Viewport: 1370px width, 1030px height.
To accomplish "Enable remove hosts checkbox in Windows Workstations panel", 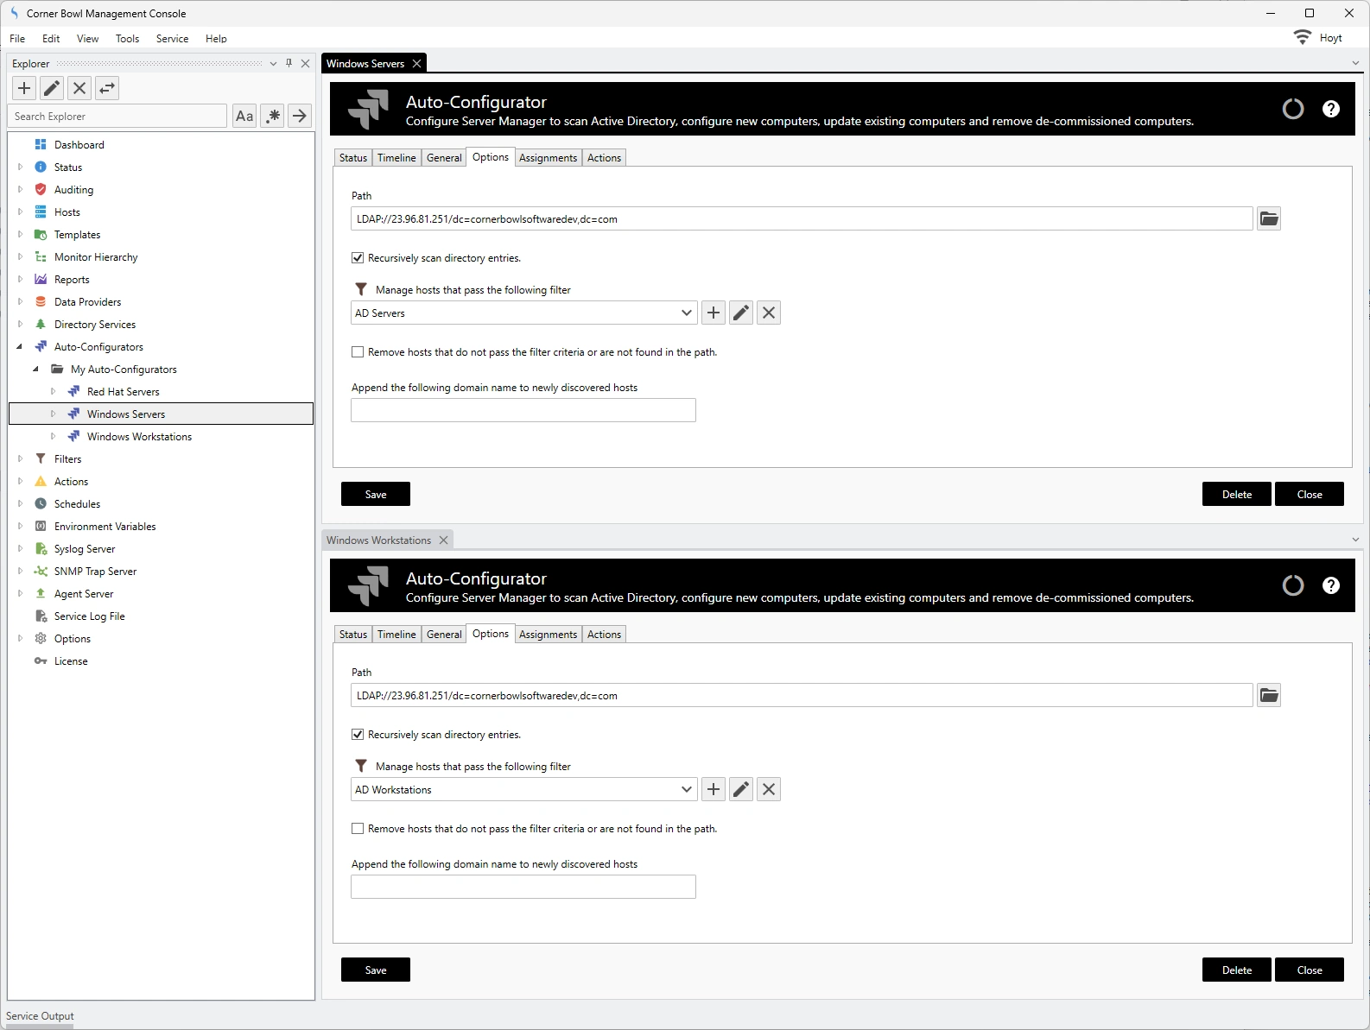I will 358,829.
